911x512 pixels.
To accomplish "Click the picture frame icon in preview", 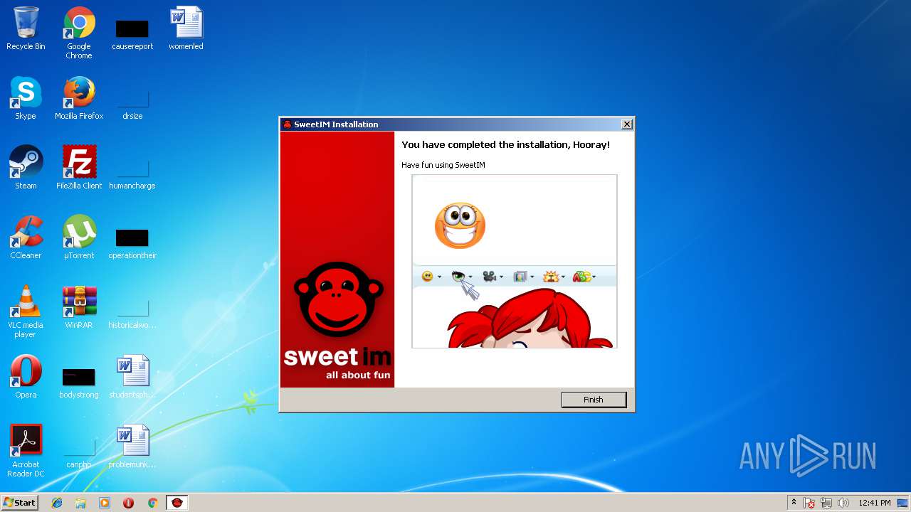I will [x=520, y=276].
